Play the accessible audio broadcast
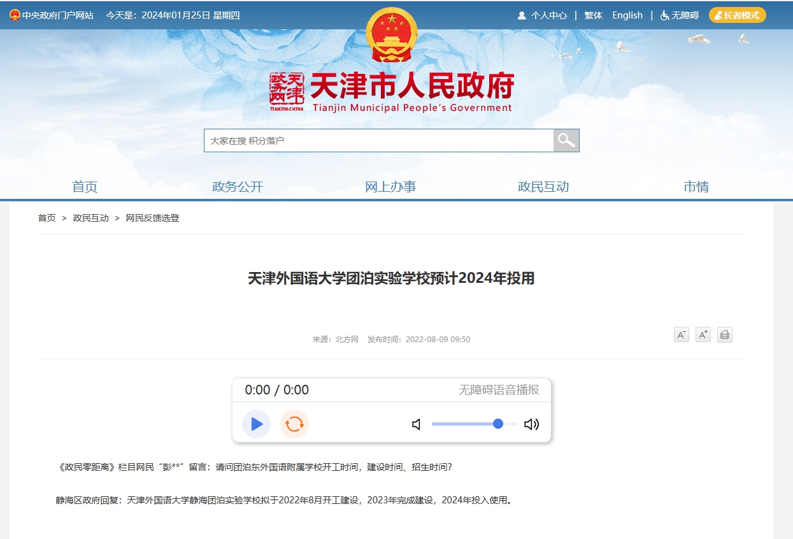The width and height of the screenshot is (793, 539). (257, 424)
